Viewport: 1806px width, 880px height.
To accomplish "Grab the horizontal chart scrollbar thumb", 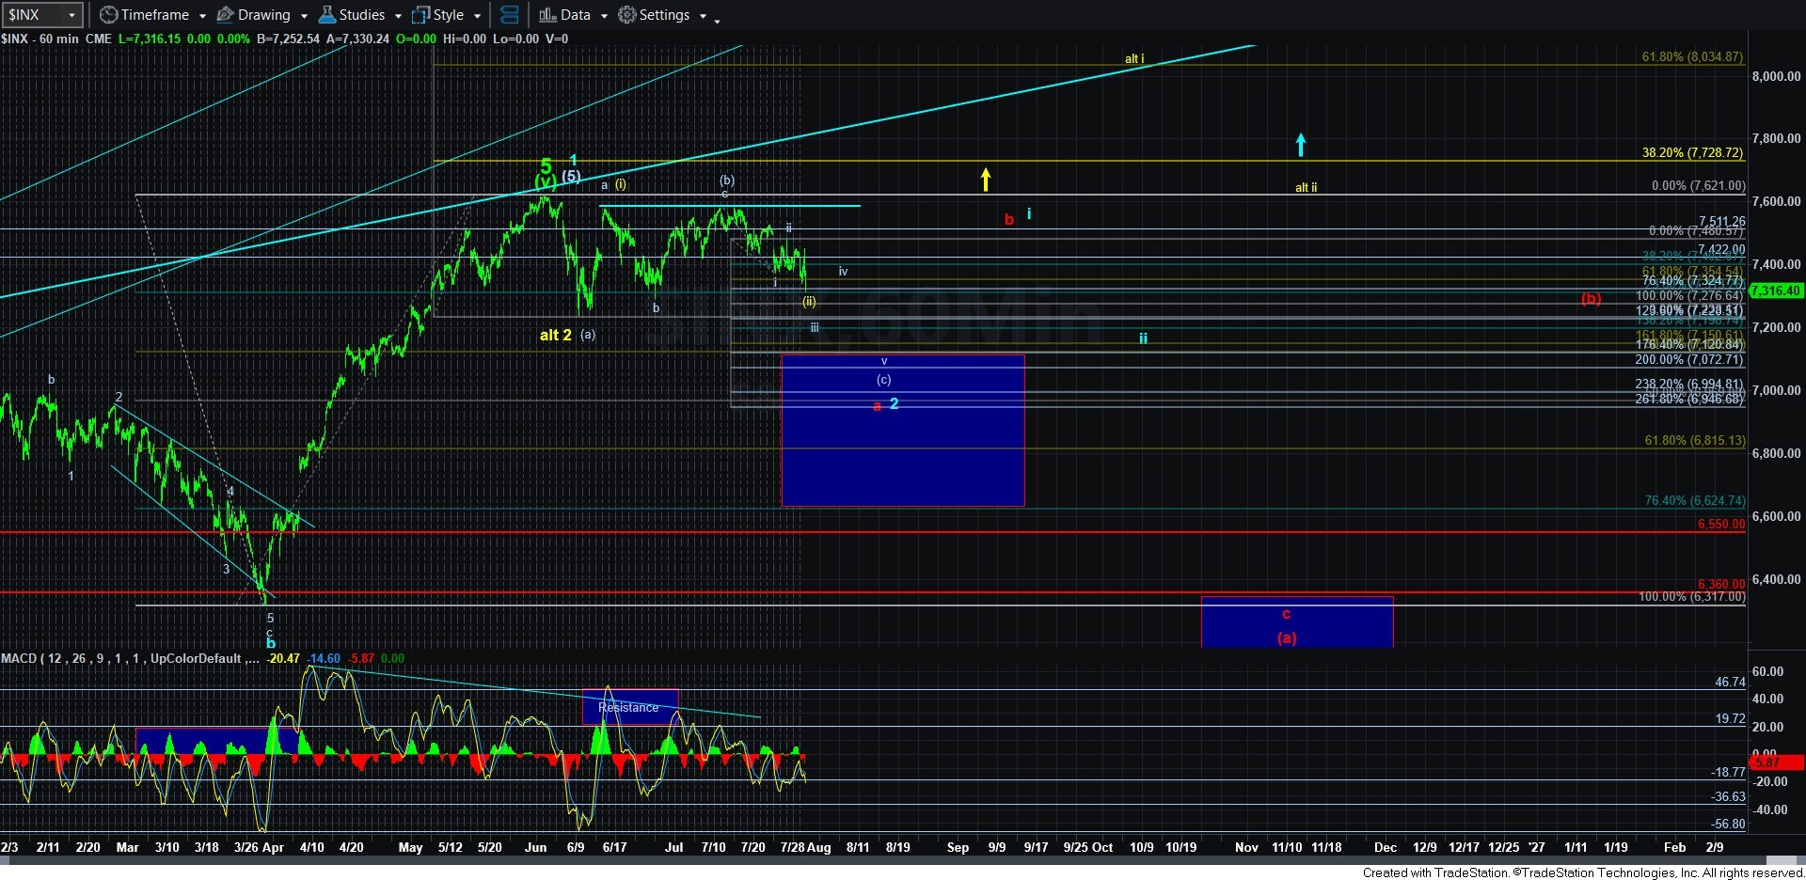I will 1783,862.
